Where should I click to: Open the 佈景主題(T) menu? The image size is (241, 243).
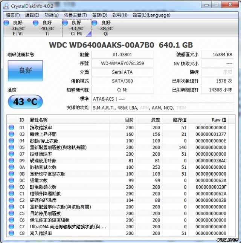75,15
